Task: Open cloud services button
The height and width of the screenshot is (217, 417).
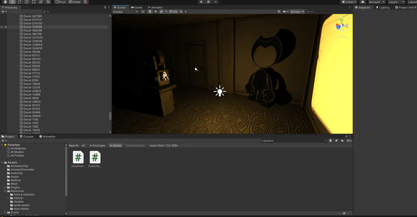Action: tap(363, 2)
